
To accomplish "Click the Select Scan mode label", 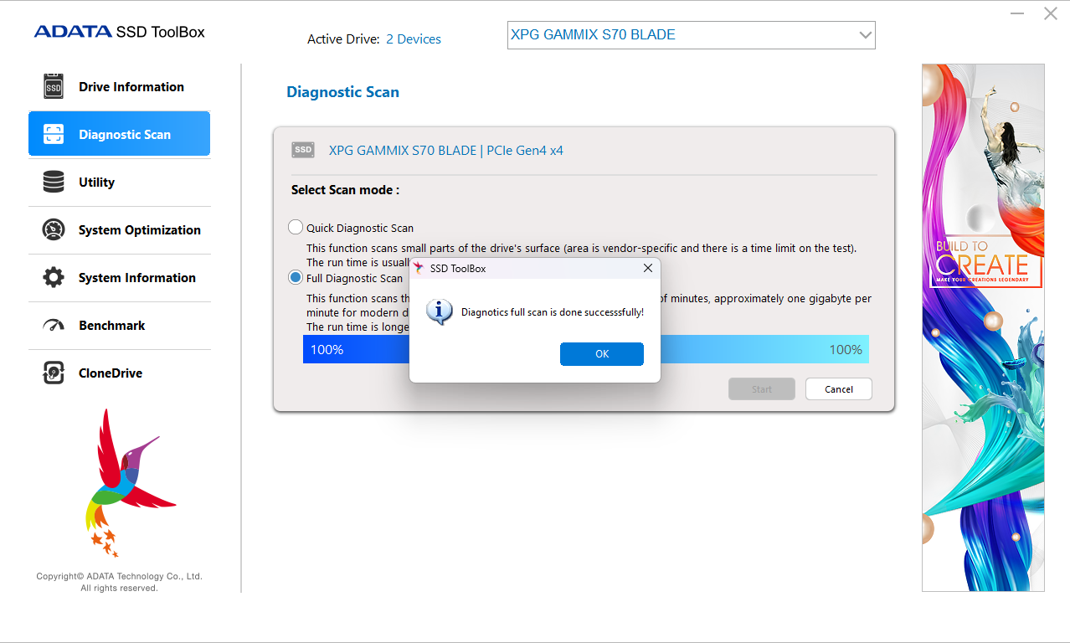I will 345,190.
